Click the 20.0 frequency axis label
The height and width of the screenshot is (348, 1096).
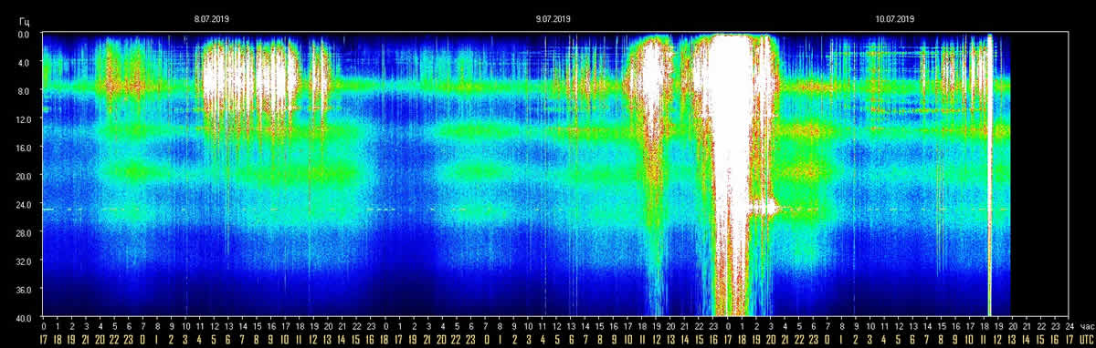click(x=24, y=176)
